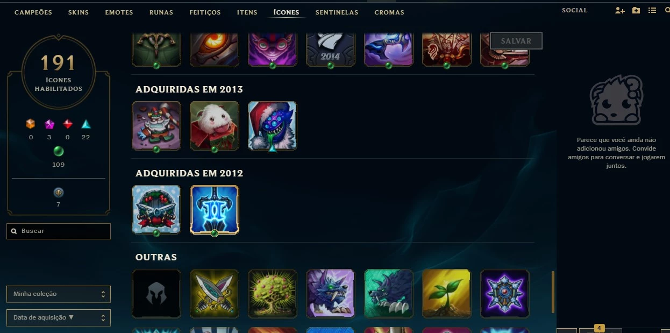Open the Minha coleção dropdown
Viewport: 670px width, 333px height.
tap(59, 294)
